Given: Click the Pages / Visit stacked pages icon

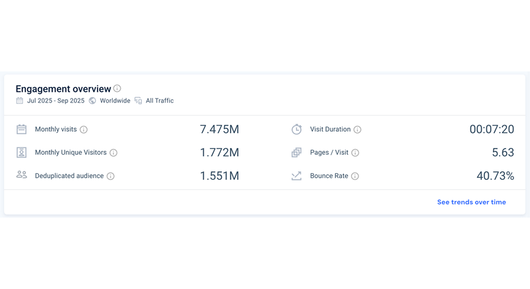Looking at the screenshot, I should pyautogui.click(x=297, y=153).
